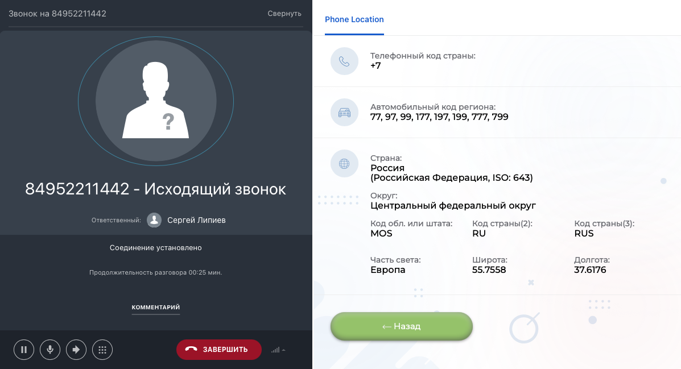Open the Комментарий tab

click(x=155, y=308)
